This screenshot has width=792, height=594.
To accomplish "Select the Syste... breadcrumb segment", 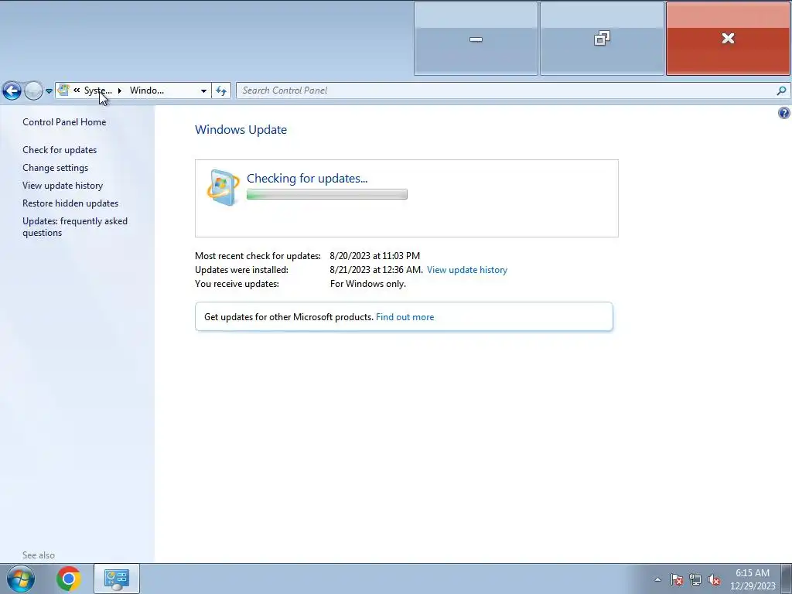I will click(x=98, y=90).
